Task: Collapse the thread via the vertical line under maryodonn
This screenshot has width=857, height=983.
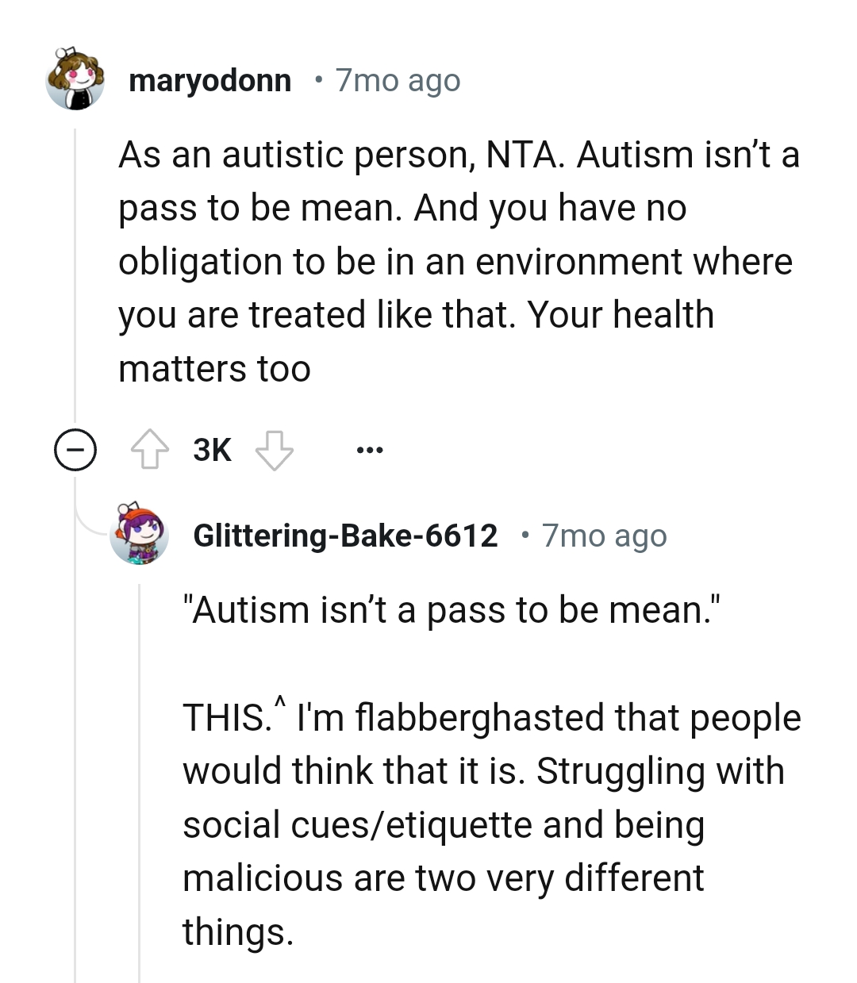Action: (75, 262)
